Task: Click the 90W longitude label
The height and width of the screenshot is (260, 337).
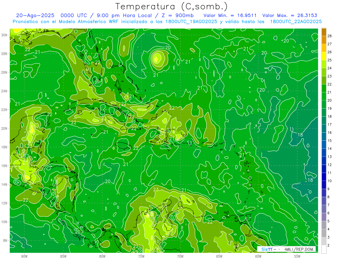Action: tap(24, 256)
